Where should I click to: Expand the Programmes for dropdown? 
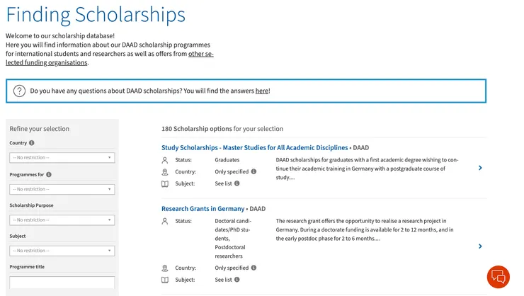pyautogui.click(x=62, y=189)
